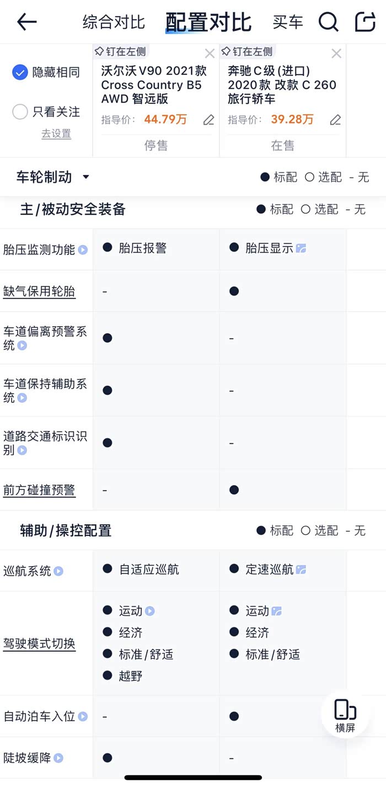386x788 pixels.
Task: Tap the share icon at top right
Action: (364, 22)
